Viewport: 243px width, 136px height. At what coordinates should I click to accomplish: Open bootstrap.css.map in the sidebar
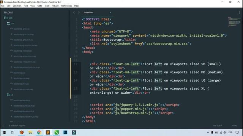(x=21, y=78)
